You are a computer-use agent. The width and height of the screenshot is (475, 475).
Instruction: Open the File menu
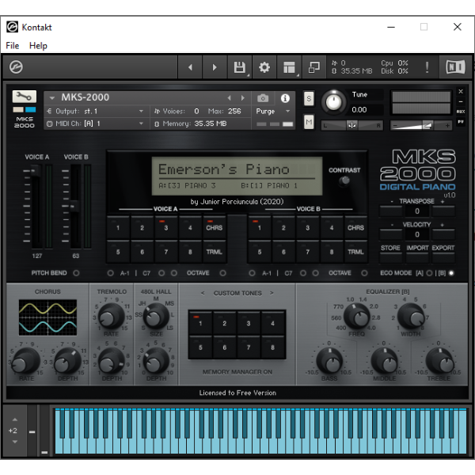pos(13,46)
